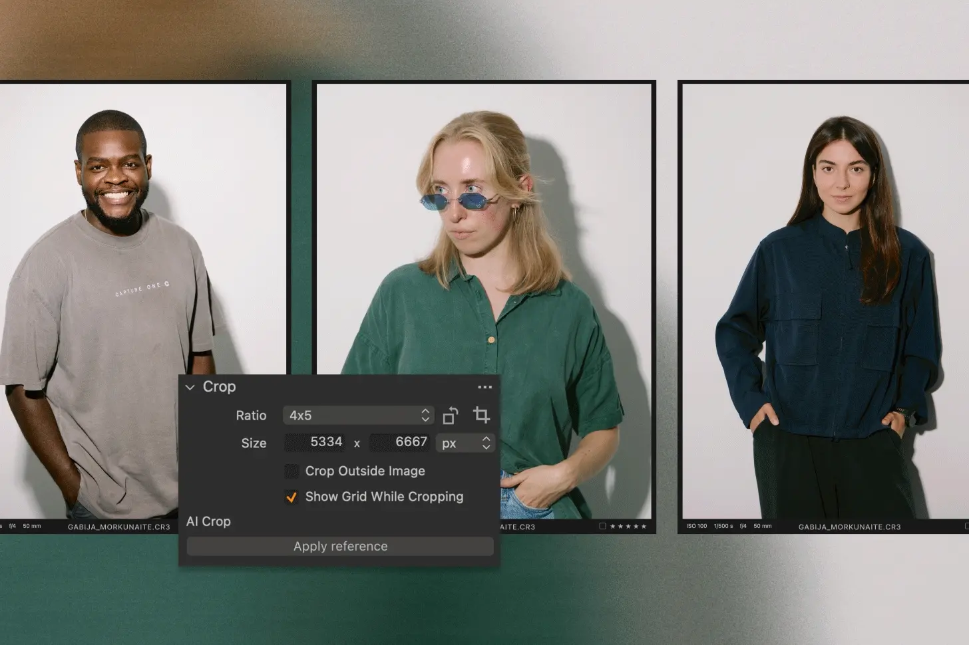Image resolution: width=969 pixels, height=645 pixels.
Task: Select the Crop tool icon
Action: click(x=481, y=415)
